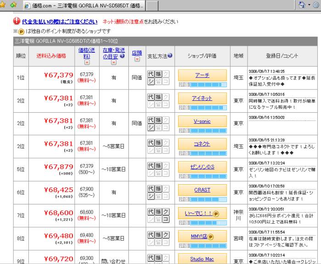This screenshot has height=264, width=321.
Task: Click the 店頭 header link
Action: click(137, 53)
